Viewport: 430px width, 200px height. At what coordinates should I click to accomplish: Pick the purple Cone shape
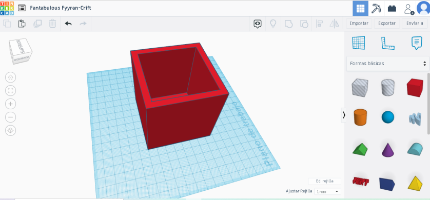pyautogui.click(x=388, y=150)
